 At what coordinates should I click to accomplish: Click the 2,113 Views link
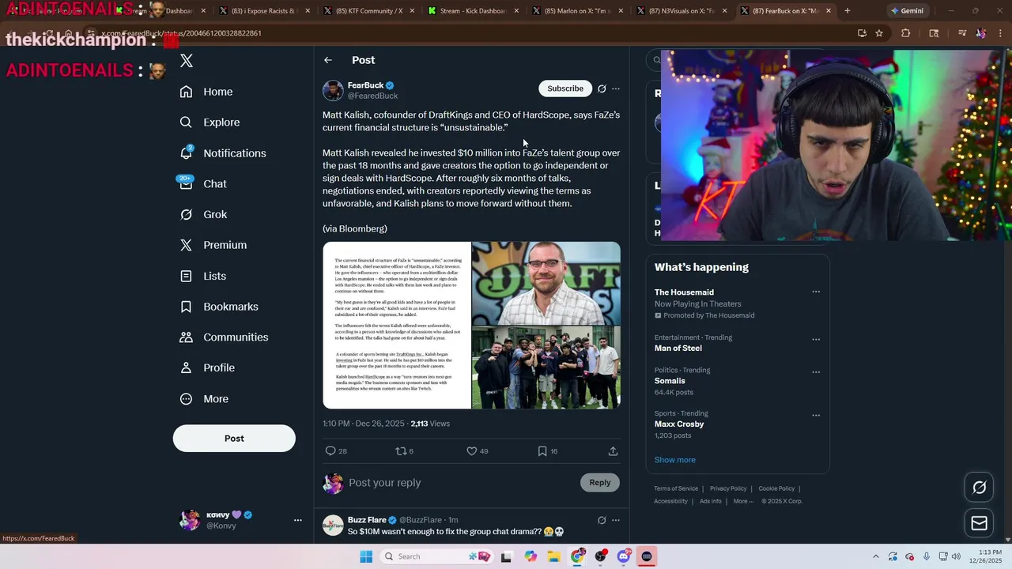click(430, 424)
